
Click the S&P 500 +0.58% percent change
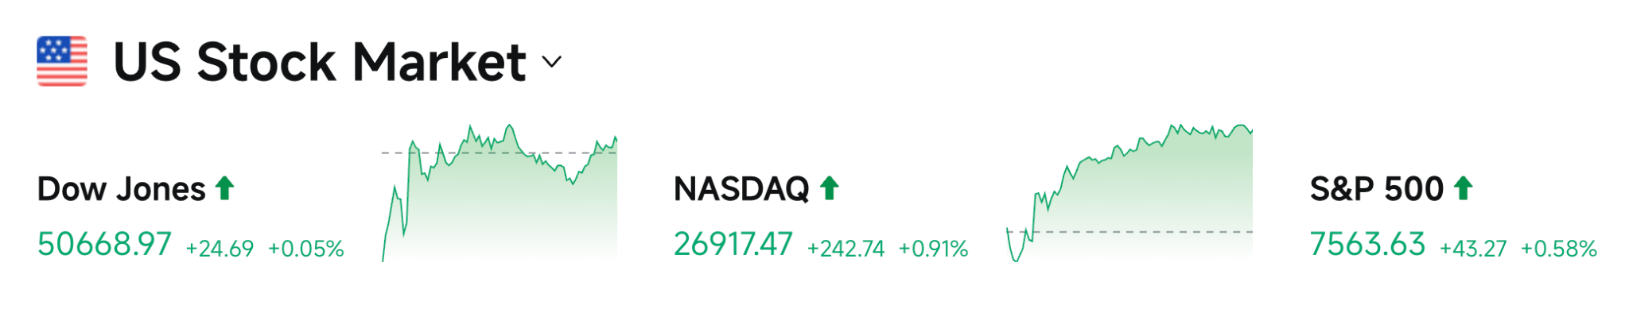coord(1559,249)
